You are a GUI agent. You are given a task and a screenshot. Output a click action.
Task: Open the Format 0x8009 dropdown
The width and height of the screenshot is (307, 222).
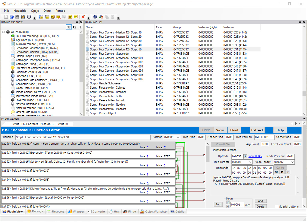178,137
